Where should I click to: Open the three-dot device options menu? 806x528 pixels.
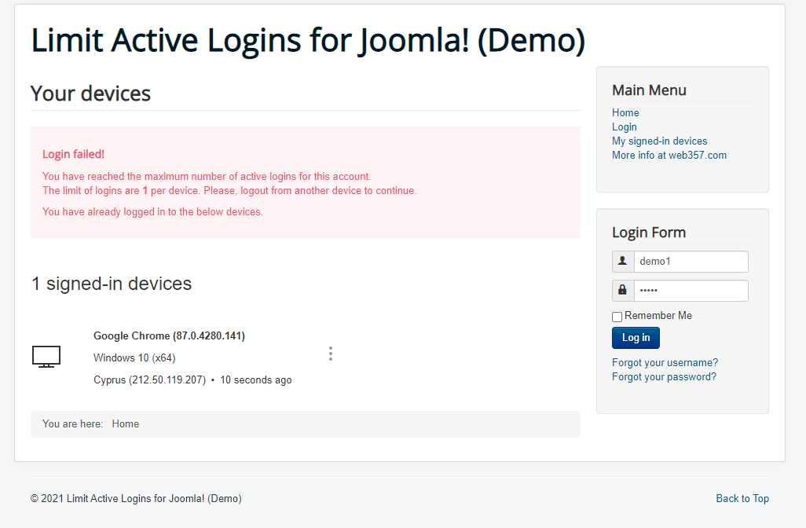click(x=331, y=354)
